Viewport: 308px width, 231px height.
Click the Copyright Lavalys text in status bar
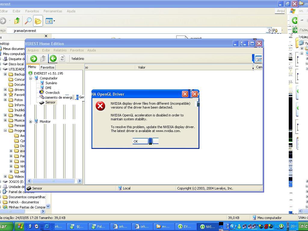[205, 188]
